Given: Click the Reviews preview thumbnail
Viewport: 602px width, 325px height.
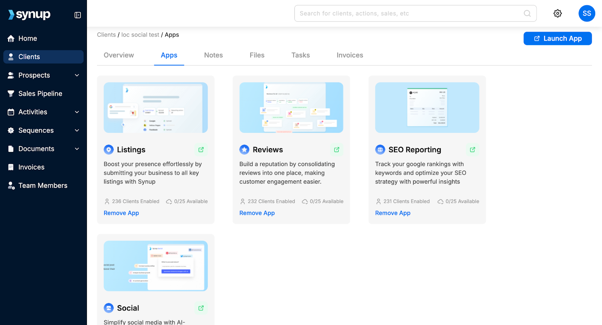Looking at the screenshot, I should pyautogui.click(x=291, y=108).
